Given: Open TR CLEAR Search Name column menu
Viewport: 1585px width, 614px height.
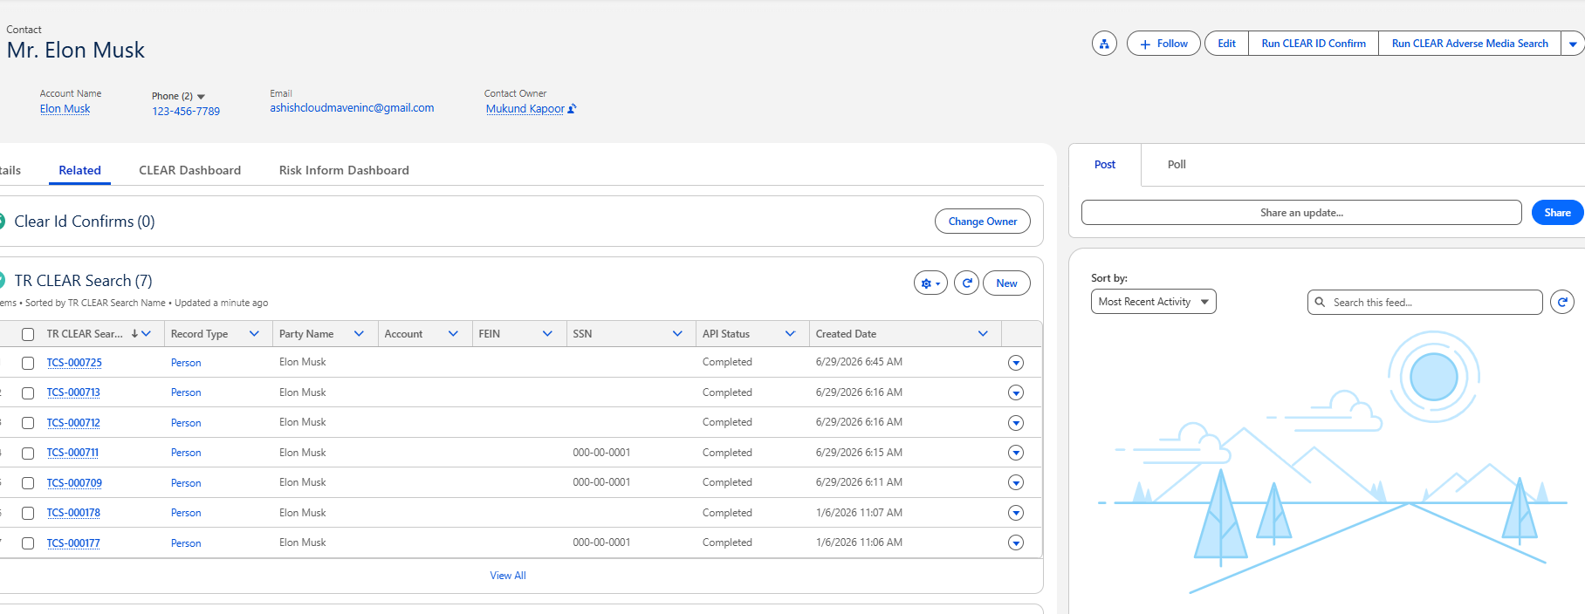Looking at the screenshot, I should pos(147,334).
